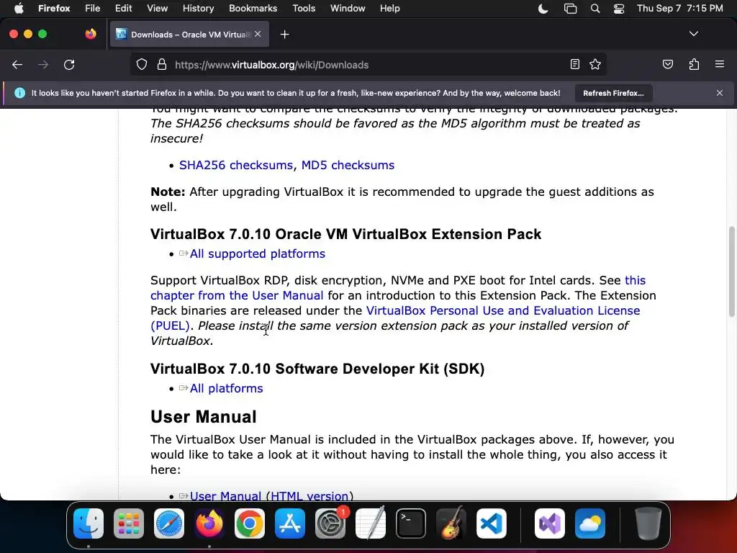Image resolution: width=737 pixels, height=553 pixels.
Task: Open Control Center icon in menu bar
Action: coord(618,9)
